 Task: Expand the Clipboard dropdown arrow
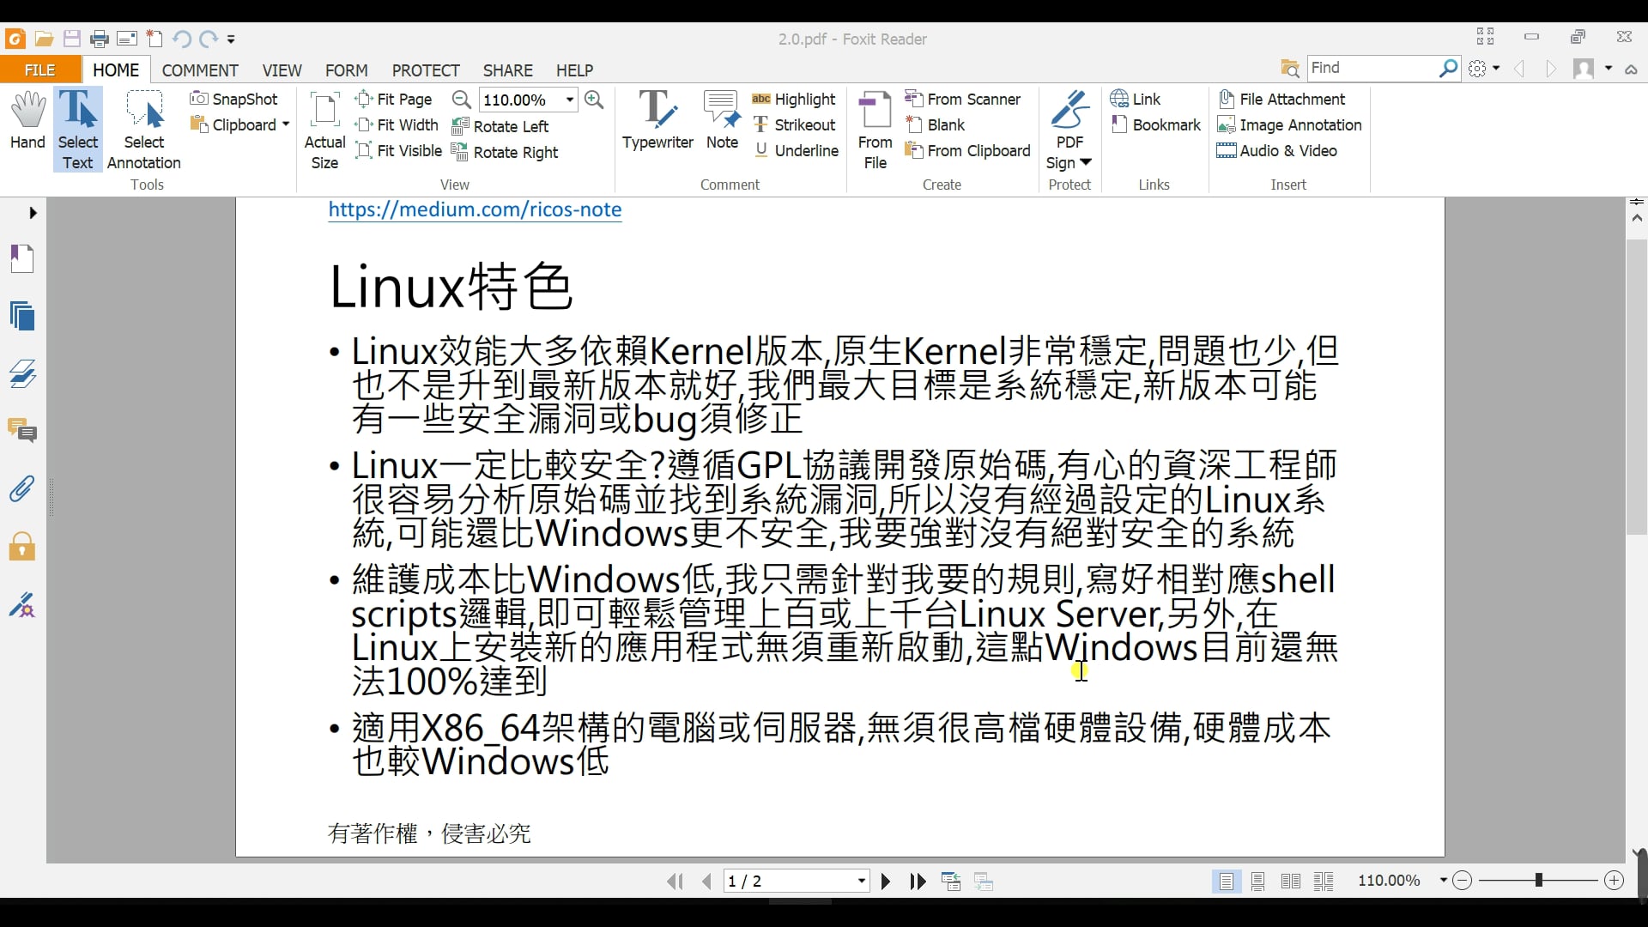[x=286, y=125]
